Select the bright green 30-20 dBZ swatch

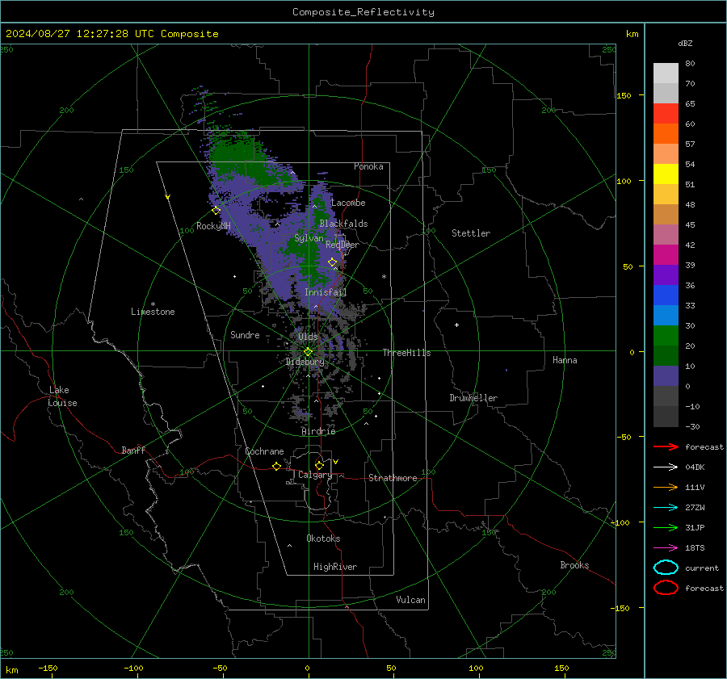[x=666, y=336]
